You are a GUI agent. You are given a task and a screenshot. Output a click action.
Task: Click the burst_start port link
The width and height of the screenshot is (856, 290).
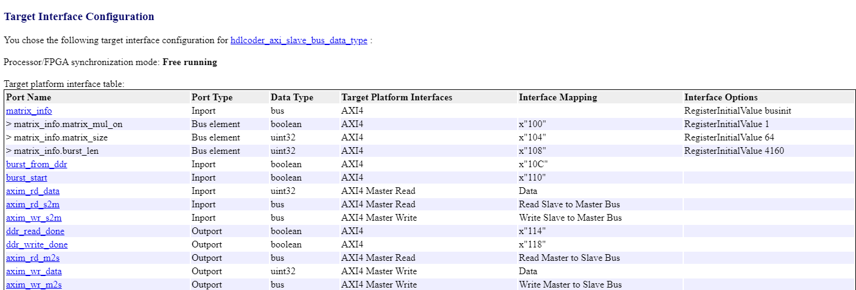click(26, 178)
